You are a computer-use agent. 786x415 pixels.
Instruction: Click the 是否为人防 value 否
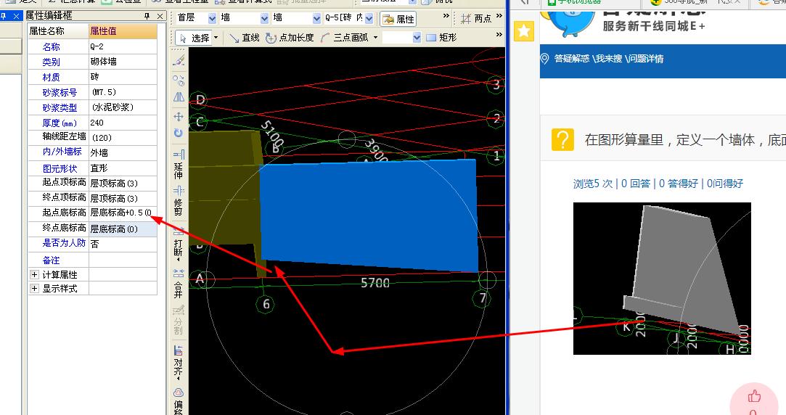[x=123, y=244]
